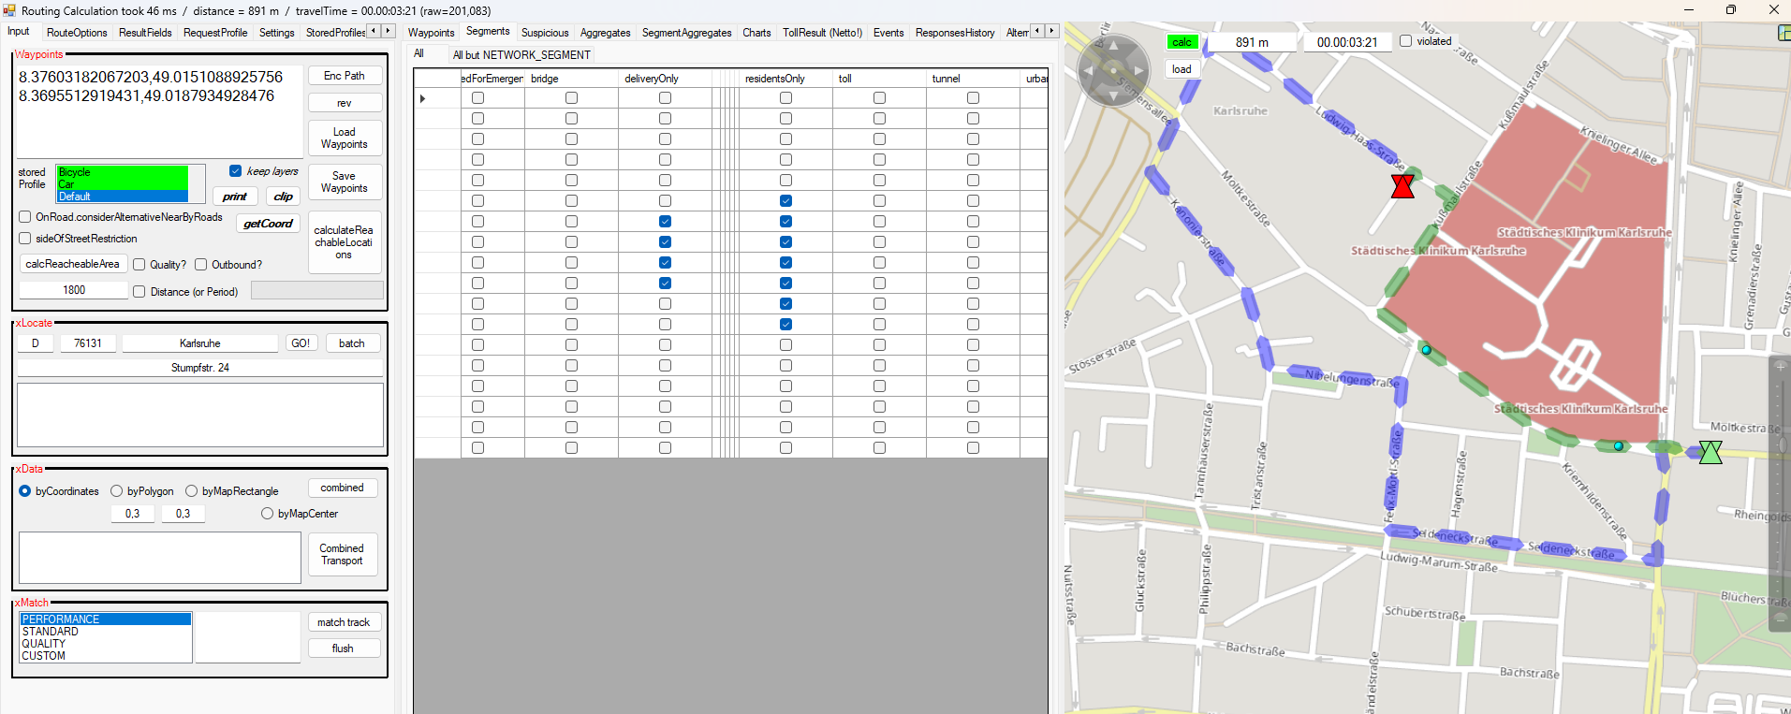Image resolution: width=1791 pixels, height=714 pixels.
Task: Pan the map right with the compass arrow
Action: tap(1138, 70)
